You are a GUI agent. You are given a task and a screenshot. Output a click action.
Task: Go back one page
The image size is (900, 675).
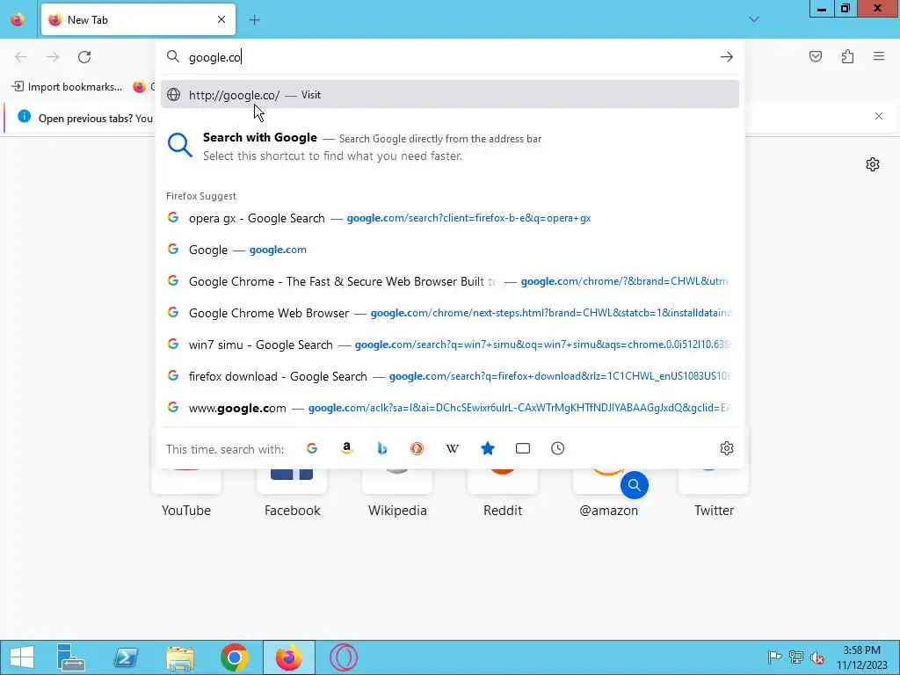(21, 57)
